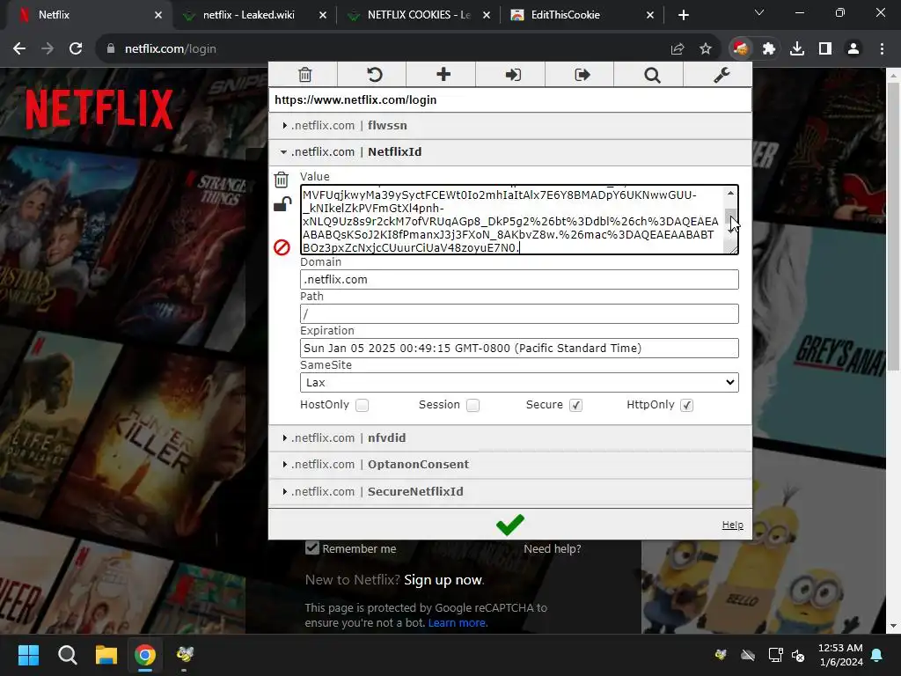Click the page's vertical scrollbar thumb
The height and width of the screenshot is (676, 901).
click(893, 227)
